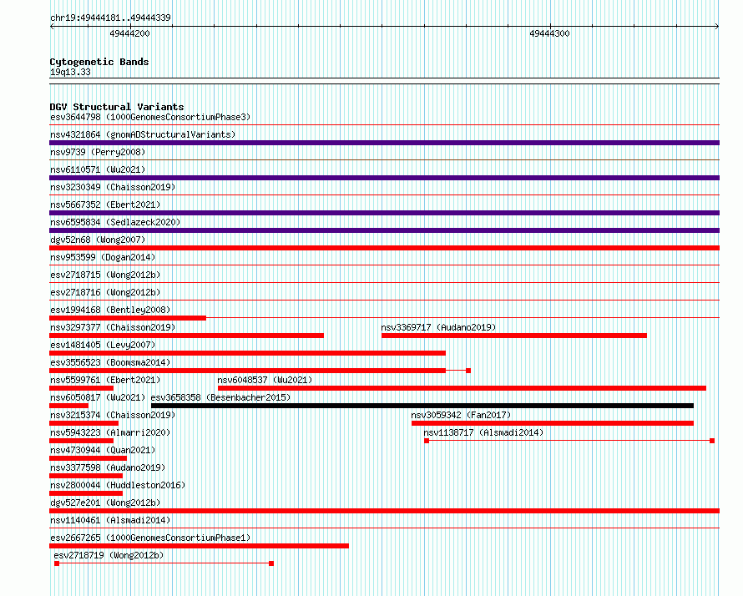Image resolution: width=743 pixels, height=596 pixels.
Task: Click the esv3644798 1000GenomesConsortiumPhase3 label
Action: coord(150,117)
